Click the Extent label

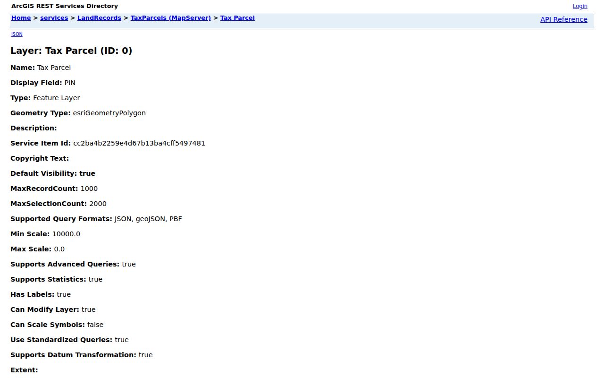click(24, 370)
